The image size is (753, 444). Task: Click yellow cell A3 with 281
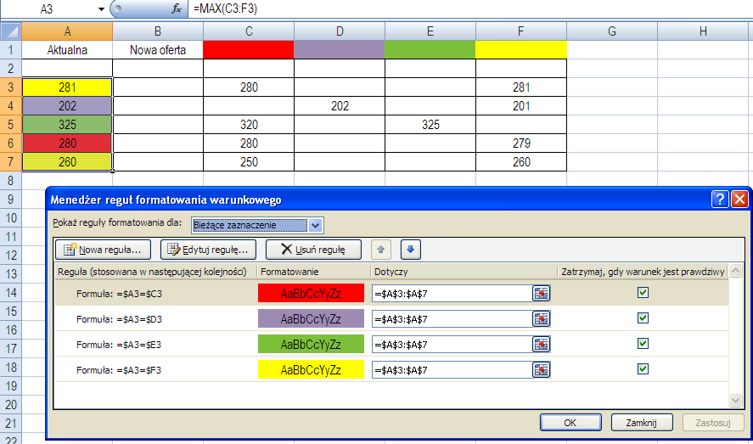click(x=67, y=87)
